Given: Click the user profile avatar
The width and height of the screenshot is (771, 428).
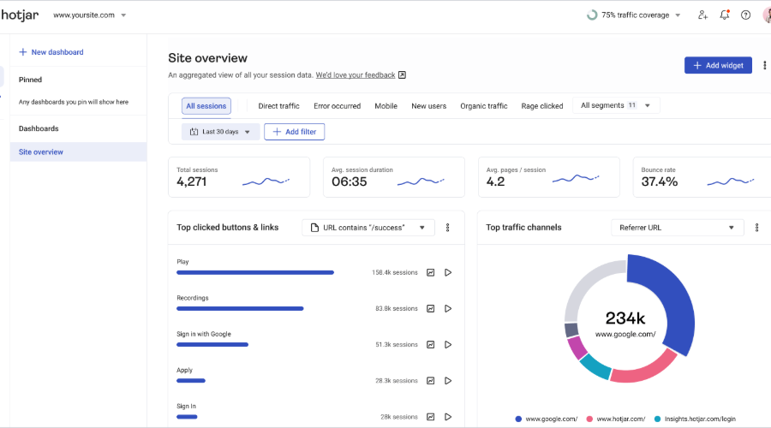Looking at the screenshot, I should point(766,15).
